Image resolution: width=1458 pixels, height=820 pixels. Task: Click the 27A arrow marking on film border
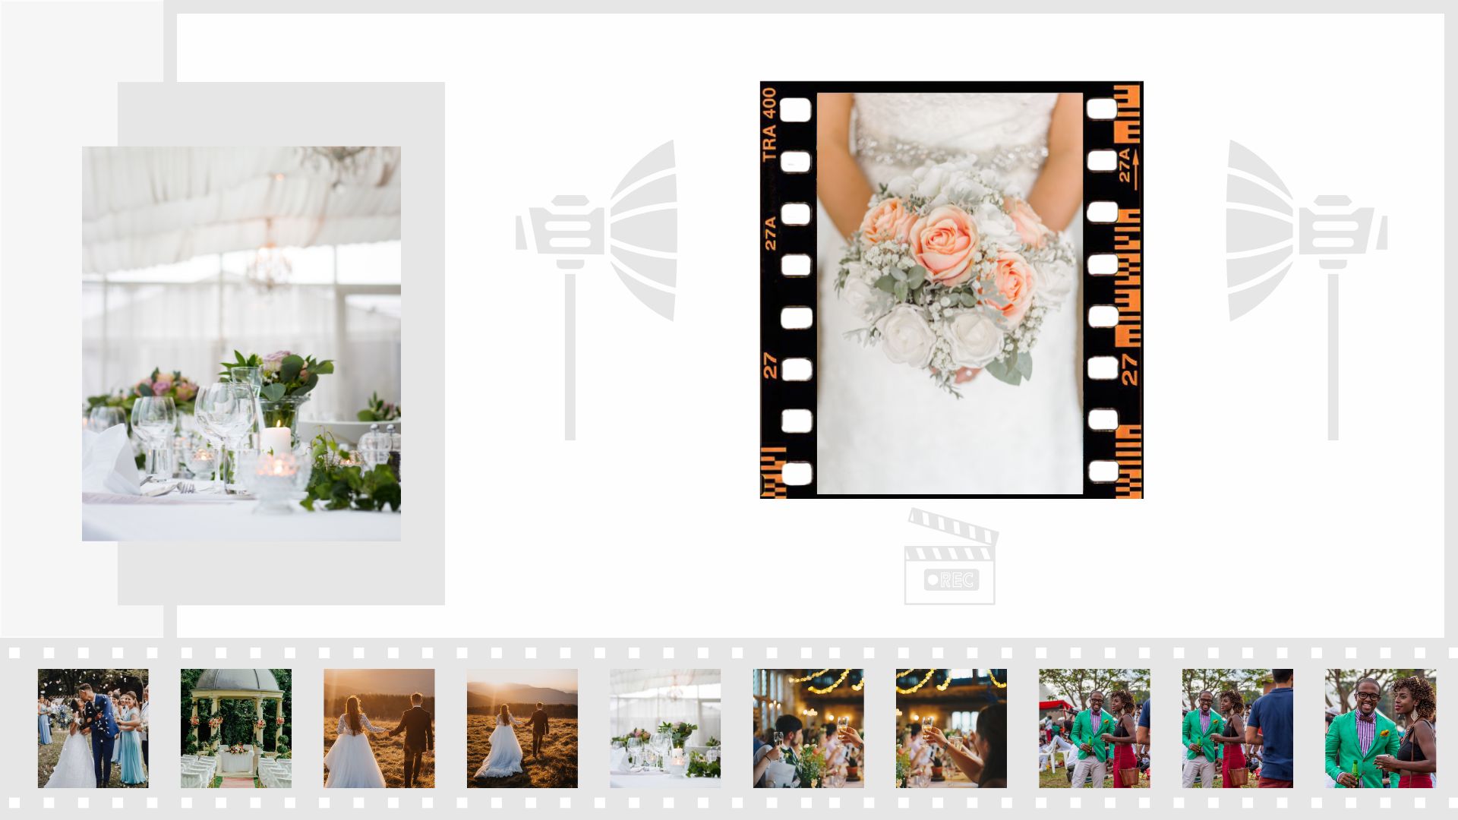pyautogui.click(x=1128, y=169)
